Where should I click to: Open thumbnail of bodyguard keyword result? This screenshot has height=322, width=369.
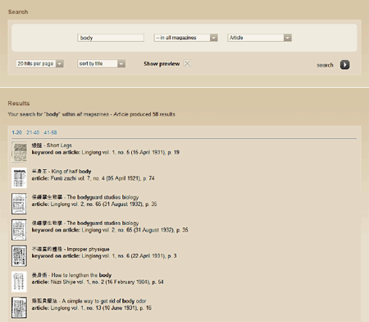[19, 230]
